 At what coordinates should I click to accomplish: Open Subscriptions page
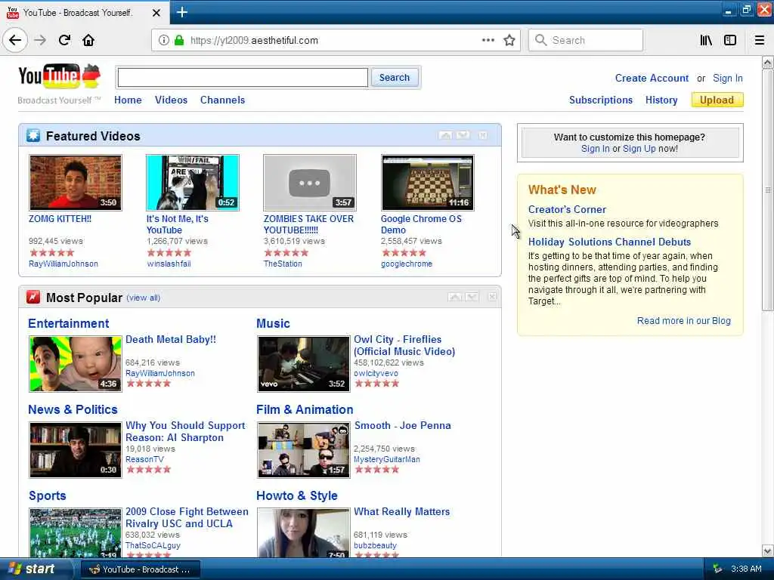pos(601,100)
